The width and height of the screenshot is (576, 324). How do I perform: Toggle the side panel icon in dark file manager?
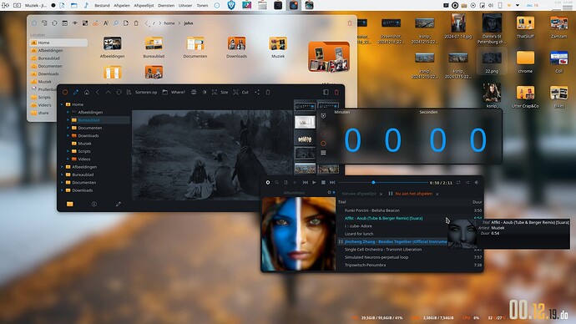(326, 92)
